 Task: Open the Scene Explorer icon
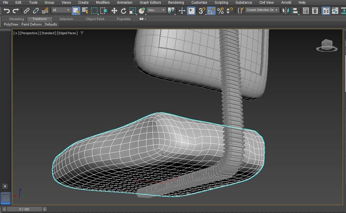coord(306,11)
